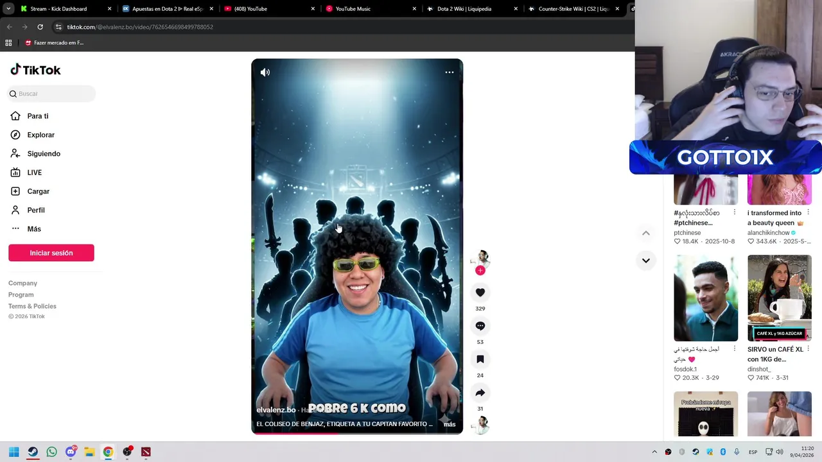Viewport: 822px width, 462px height.
Task: Open the elvalenz.bo username link
Action: [x=276, y=410]
